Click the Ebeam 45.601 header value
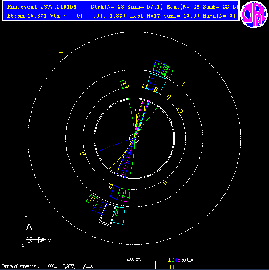The height and width of the screenshot is (270, 269). (x=27, y=16)
